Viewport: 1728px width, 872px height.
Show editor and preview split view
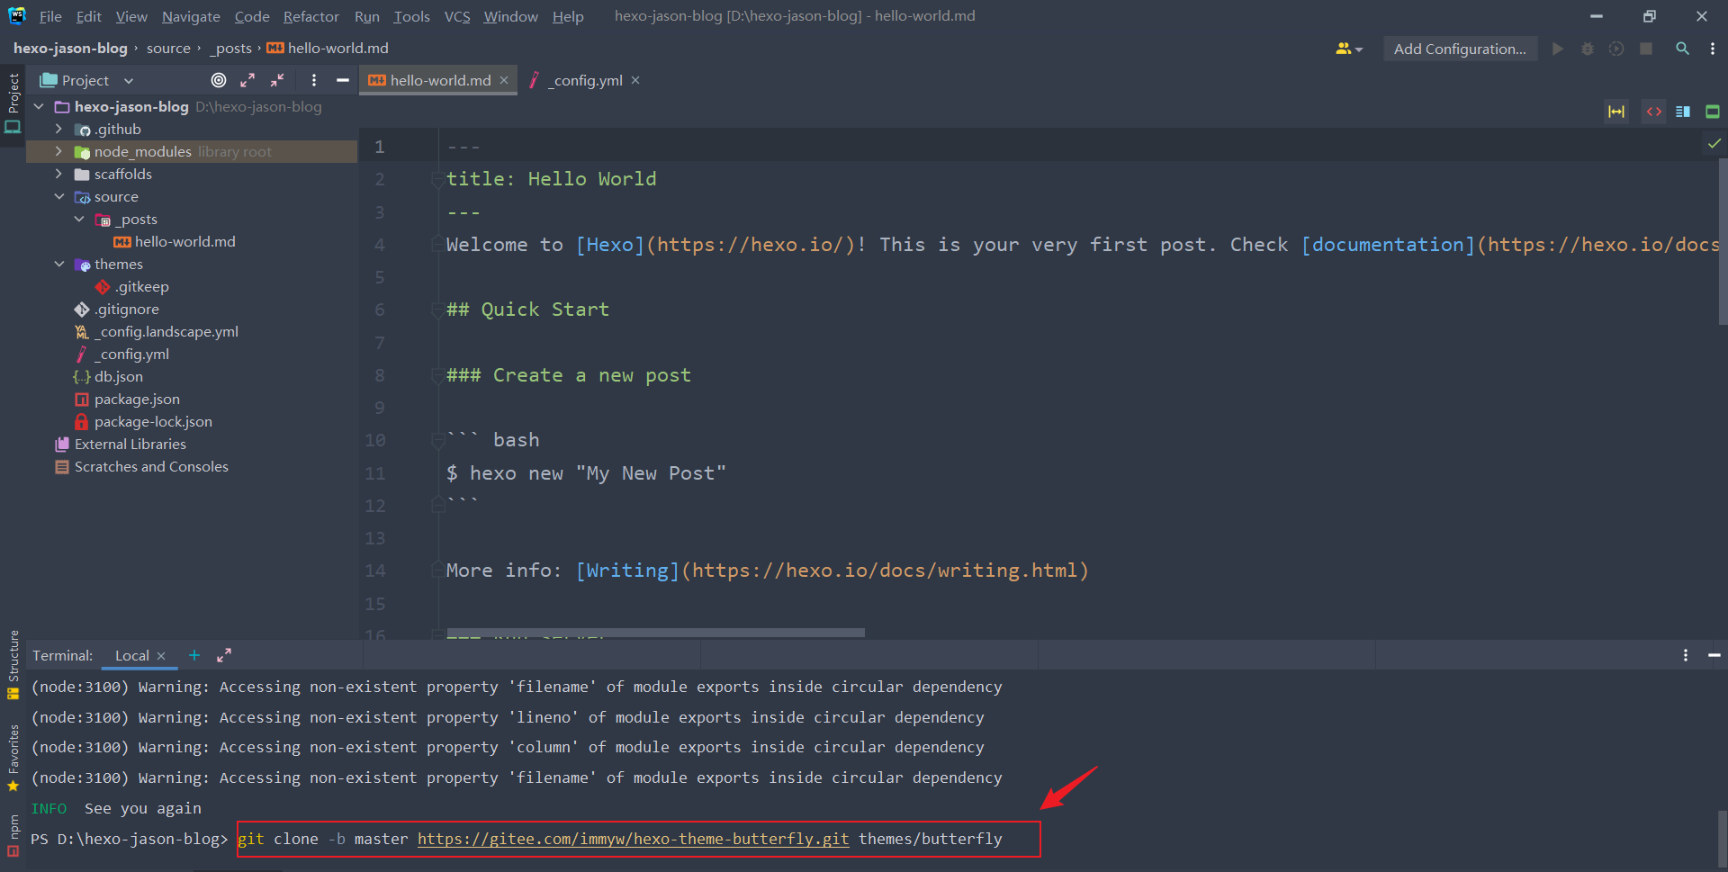click(1683, 112)
